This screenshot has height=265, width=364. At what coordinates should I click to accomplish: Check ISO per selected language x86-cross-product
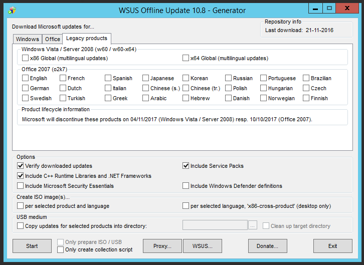click(186, 206)
